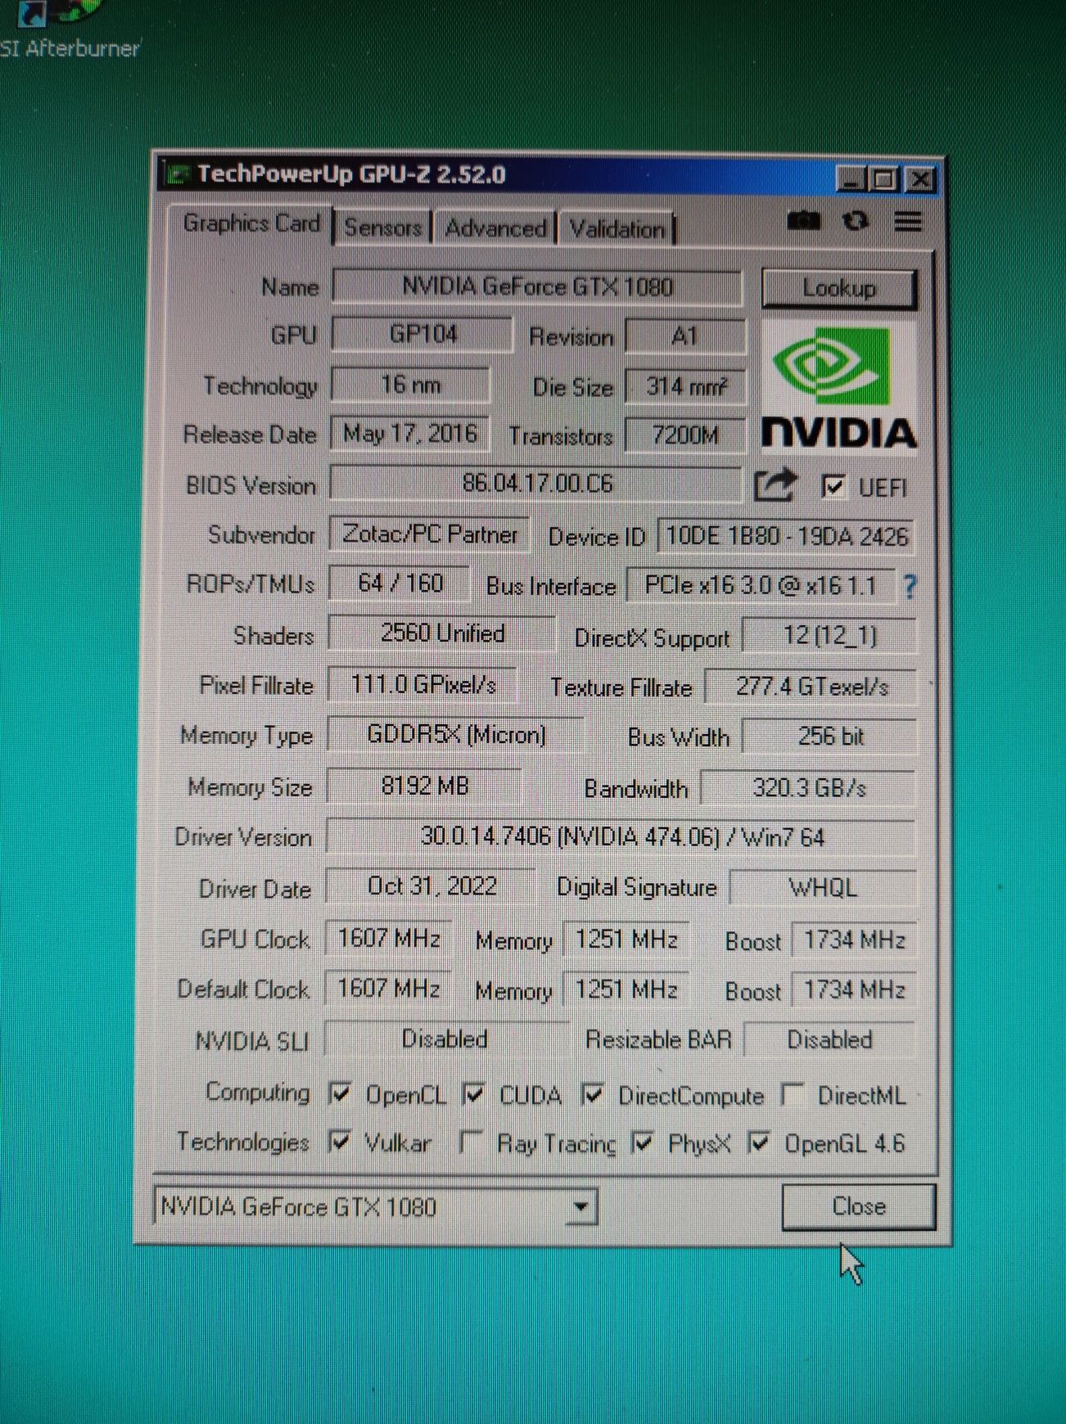Click the Memory Type GDDR5X (Micron) field

456,735
